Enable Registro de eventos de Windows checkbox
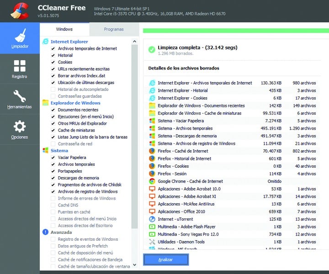329x274 pixels. 53,239
